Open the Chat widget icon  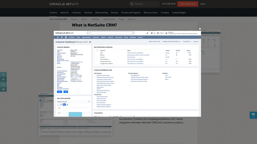coord(253,115)
